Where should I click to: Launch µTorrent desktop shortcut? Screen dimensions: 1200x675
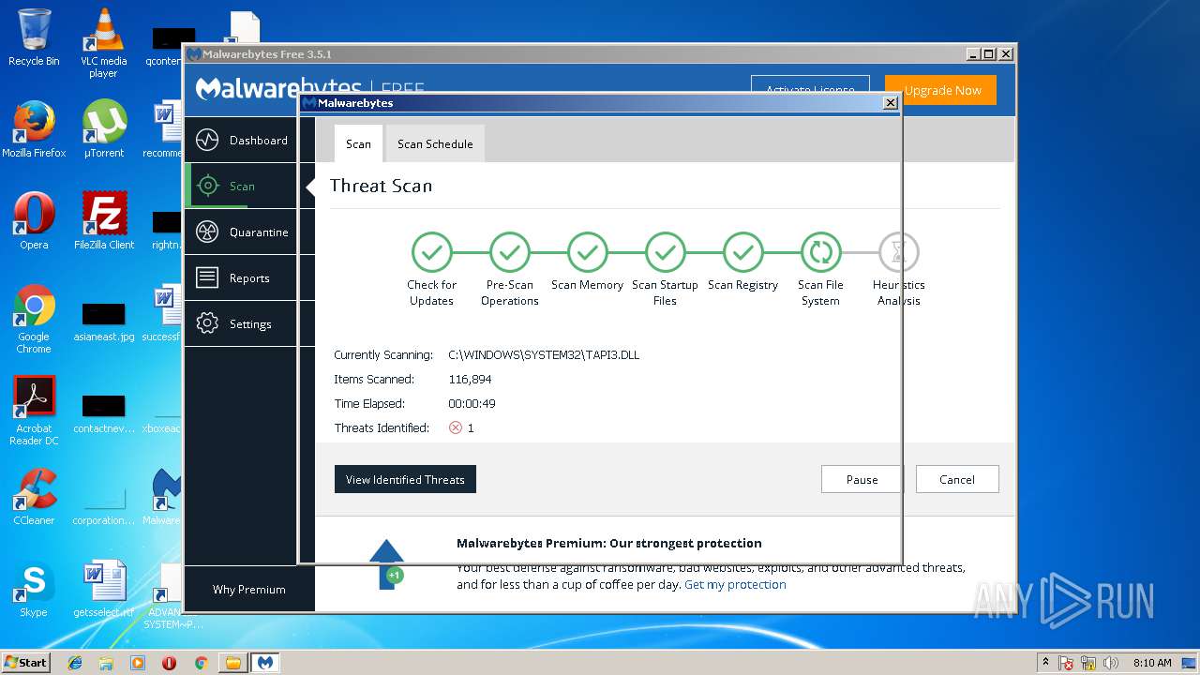tap(103, 129)
